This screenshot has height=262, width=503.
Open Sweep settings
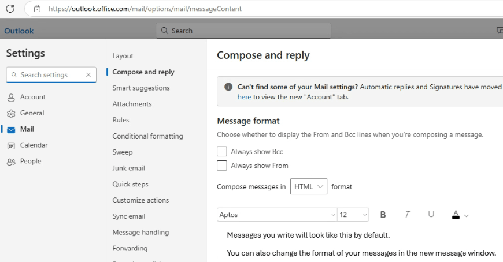click(122, 152)
